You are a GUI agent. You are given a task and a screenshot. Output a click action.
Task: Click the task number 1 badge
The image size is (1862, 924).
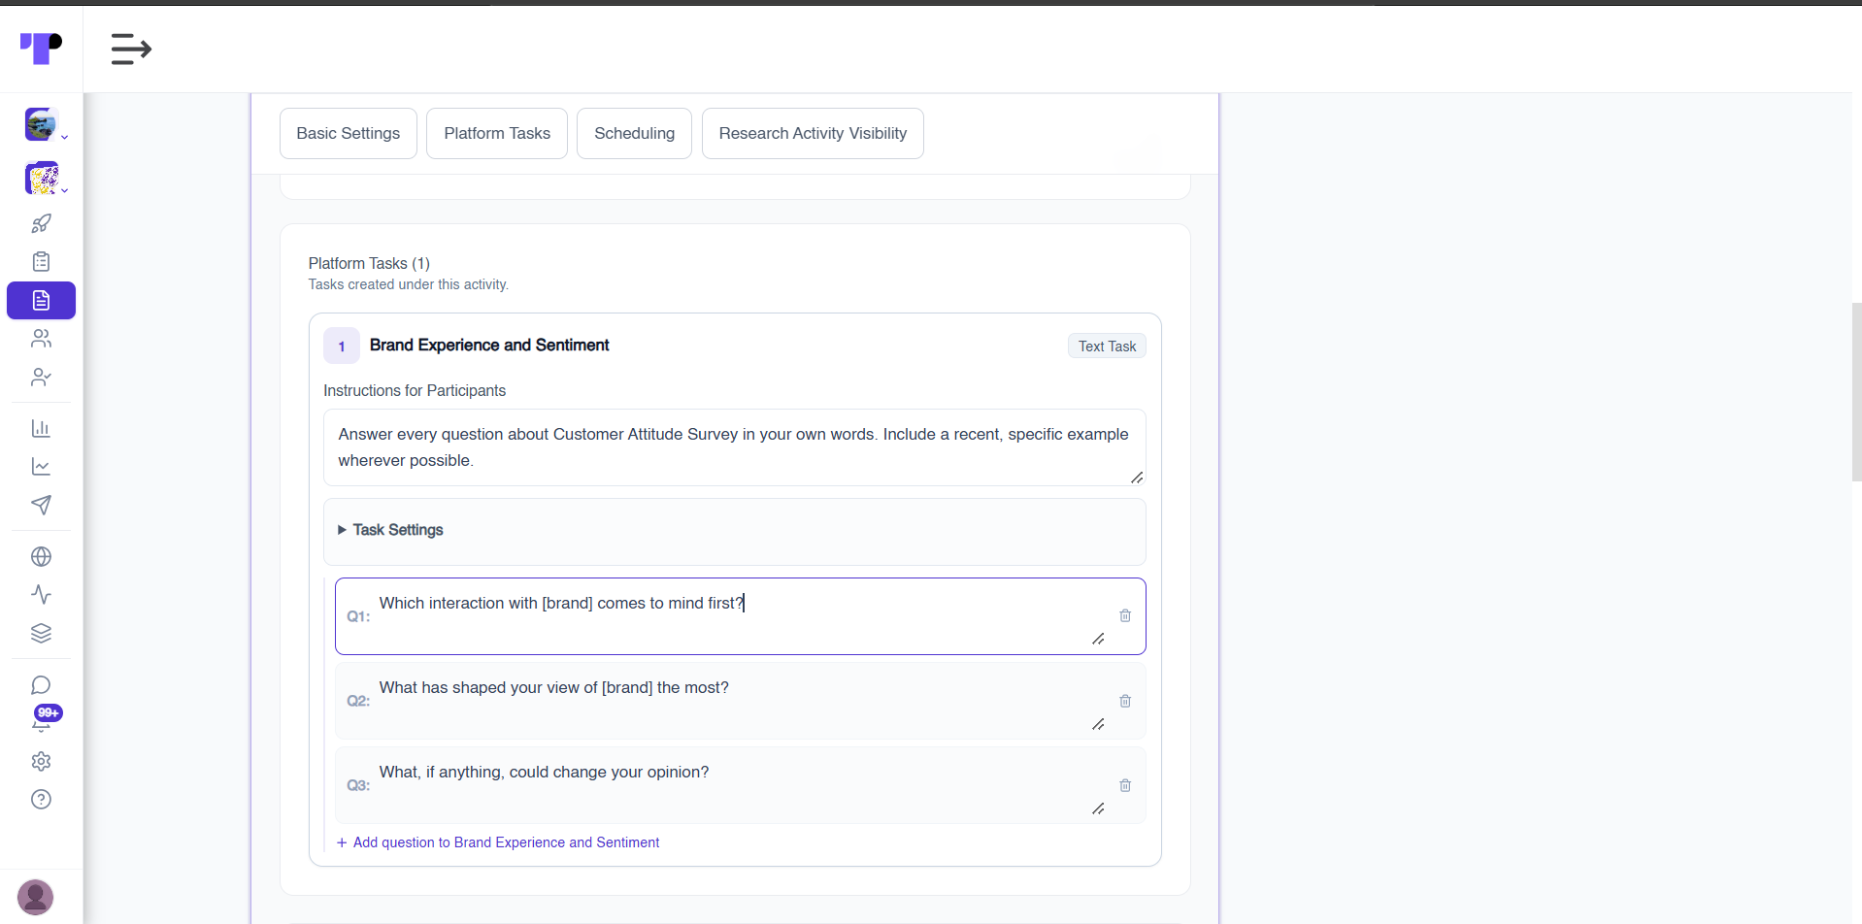click(x=342, y=346)
